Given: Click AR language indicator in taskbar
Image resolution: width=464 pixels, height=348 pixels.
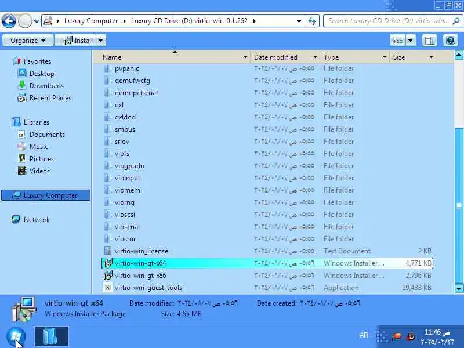Looking at the screenshot, I should [364, 335].
